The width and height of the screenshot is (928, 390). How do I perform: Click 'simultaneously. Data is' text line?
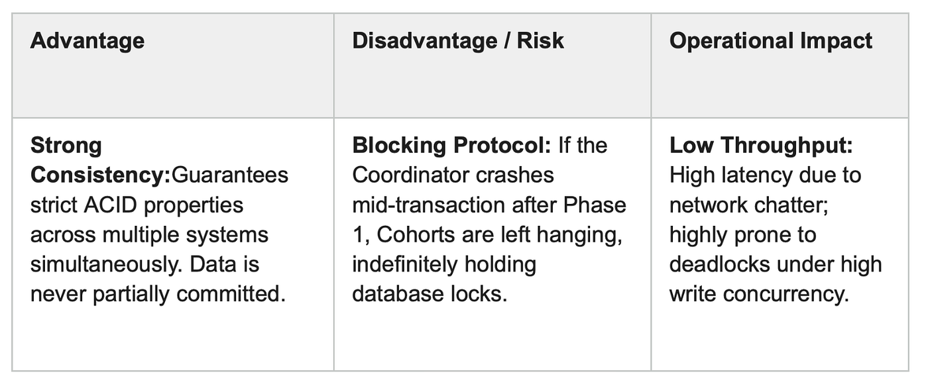point(145,264)
